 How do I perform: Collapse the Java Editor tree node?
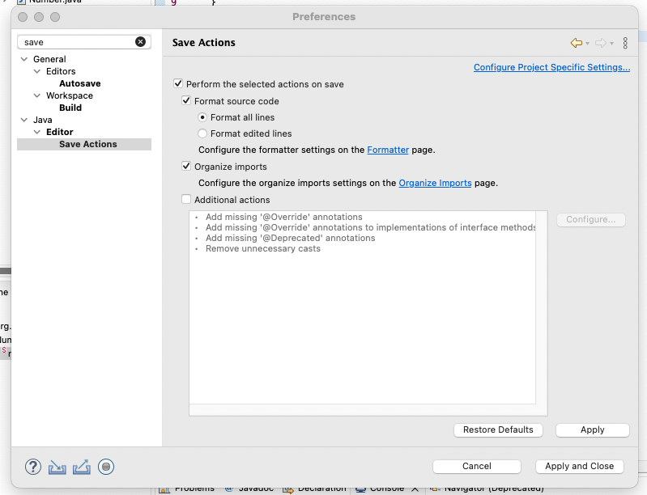tap(37, 132)
